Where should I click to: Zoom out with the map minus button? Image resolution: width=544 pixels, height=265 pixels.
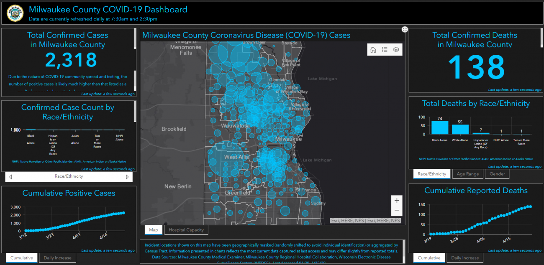tap(397, 210)
